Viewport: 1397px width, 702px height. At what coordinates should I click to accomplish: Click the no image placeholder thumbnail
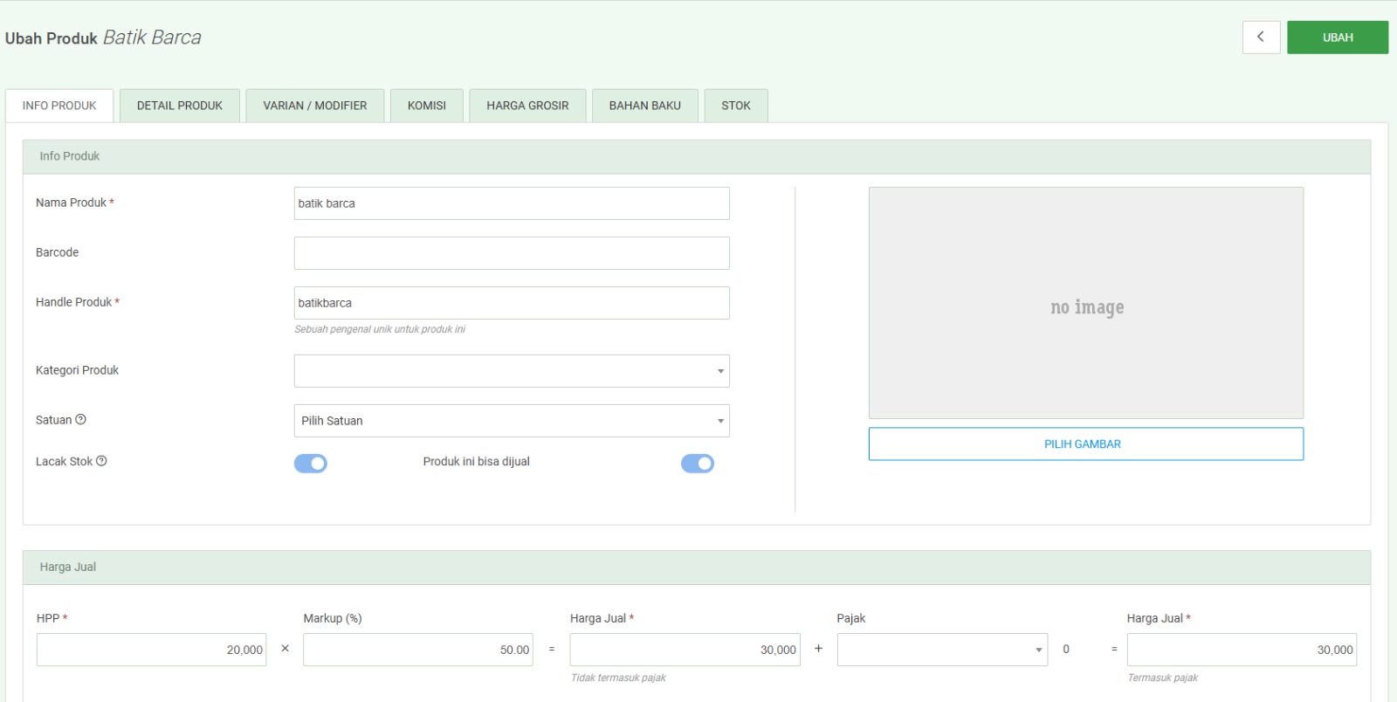[1085, 303]
